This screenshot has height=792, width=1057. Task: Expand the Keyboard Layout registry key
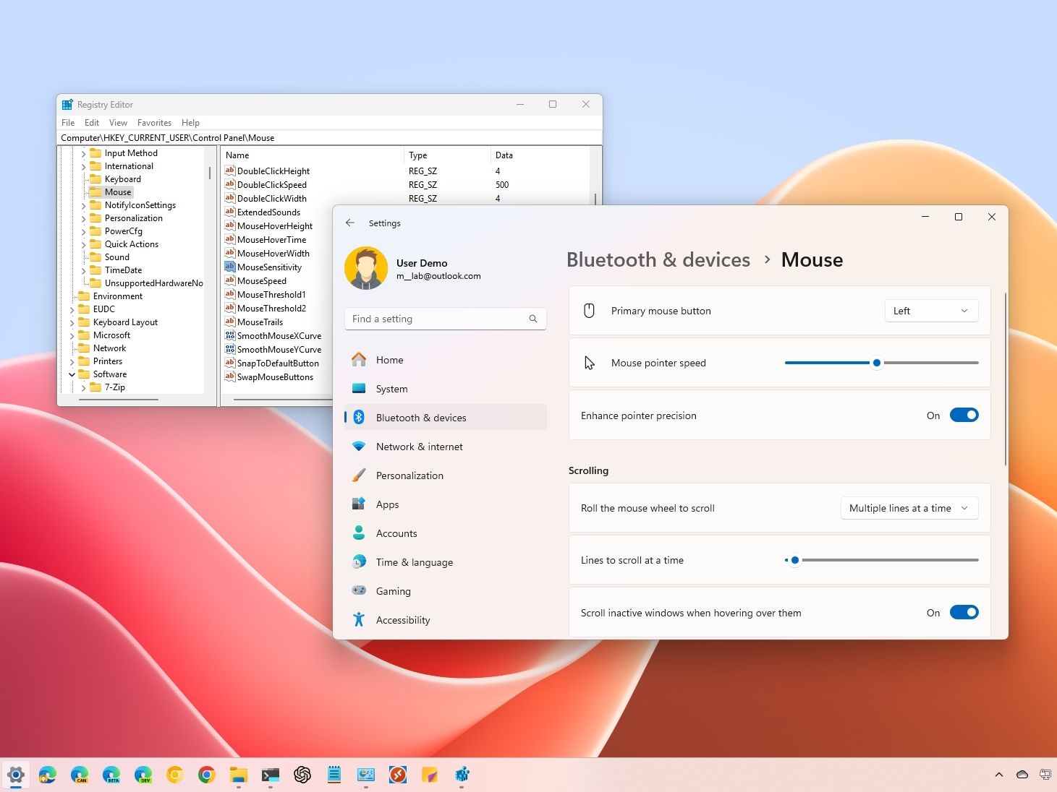click(x=72, y=322)
